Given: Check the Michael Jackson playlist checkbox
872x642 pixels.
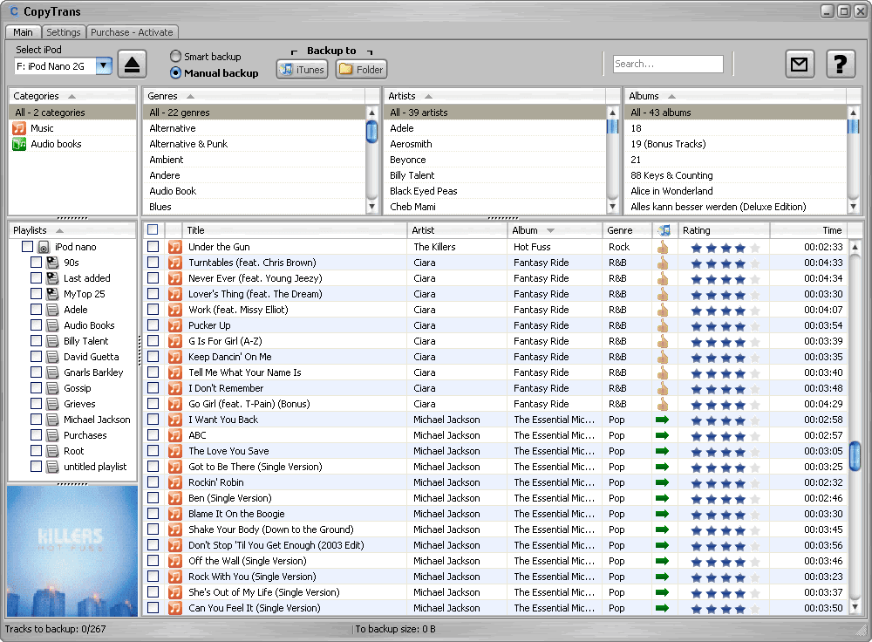Looking at the screenshot, I should point(36,420).
